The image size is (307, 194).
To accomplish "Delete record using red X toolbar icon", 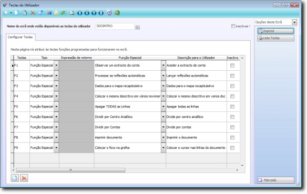I will coord(33,13).
